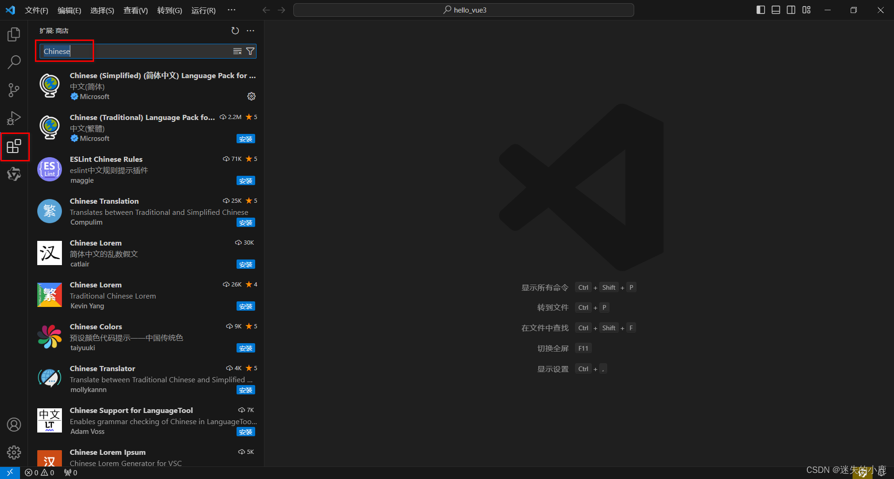
Task: Select Chinese Colors extension title
Action: (x=96, y=326)
